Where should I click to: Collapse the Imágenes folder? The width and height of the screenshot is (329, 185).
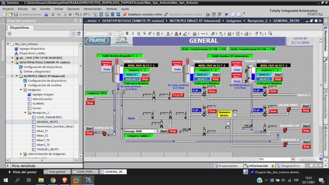click(21, 90)
